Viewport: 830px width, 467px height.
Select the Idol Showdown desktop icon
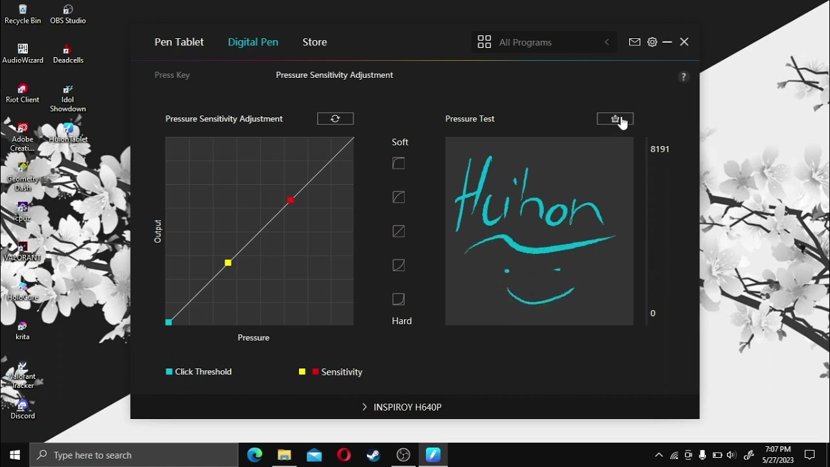coord(68,98)
